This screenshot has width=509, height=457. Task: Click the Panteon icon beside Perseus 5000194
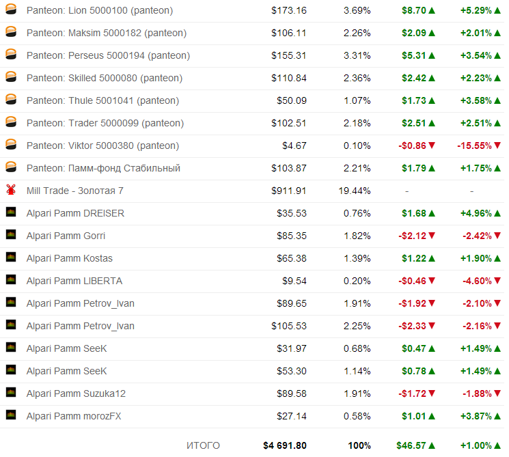(x=11, y=54)
